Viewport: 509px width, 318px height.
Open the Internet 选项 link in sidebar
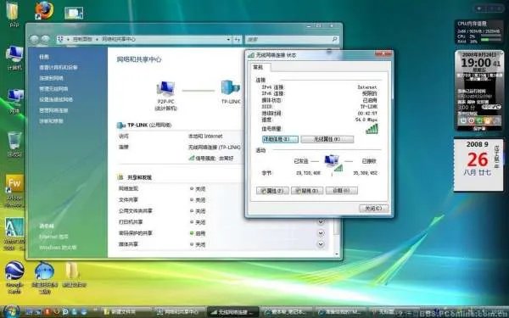pos(54,237)
